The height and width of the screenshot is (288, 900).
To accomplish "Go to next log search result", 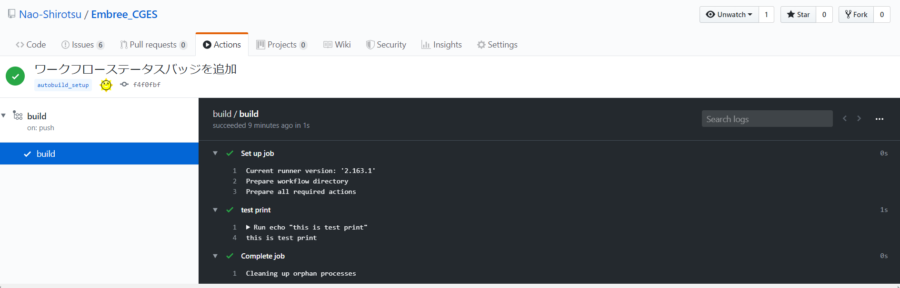I will (x=859, y=118).
